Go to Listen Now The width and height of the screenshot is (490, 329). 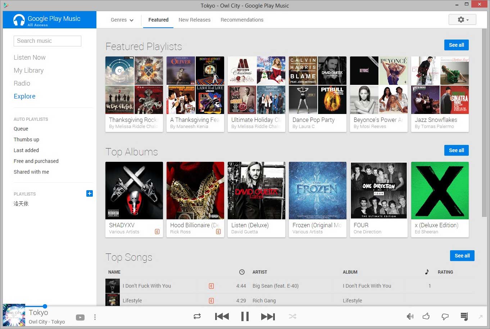30,58
